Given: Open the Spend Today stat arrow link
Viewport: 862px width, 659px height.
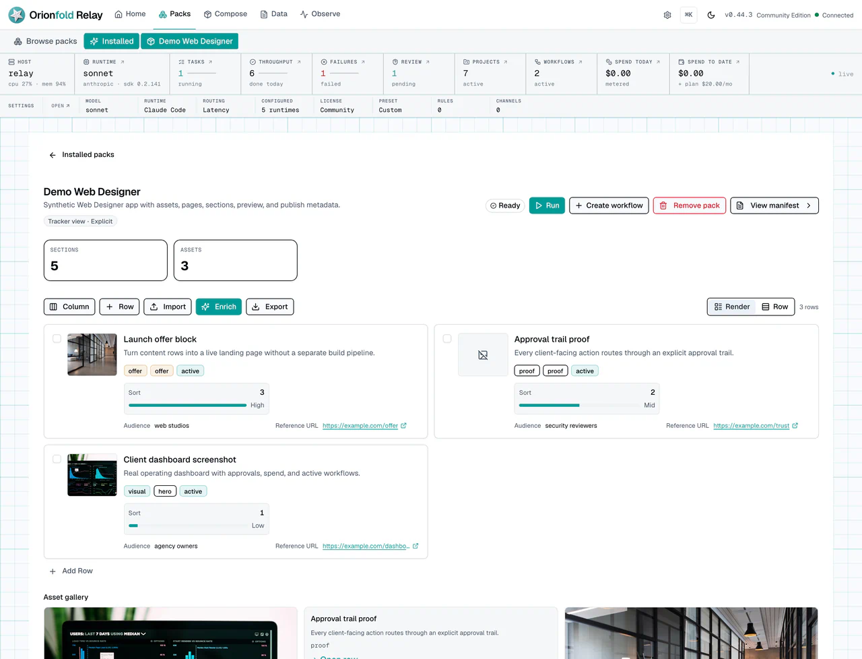Looking at the screenshot, I should point(658,62).
